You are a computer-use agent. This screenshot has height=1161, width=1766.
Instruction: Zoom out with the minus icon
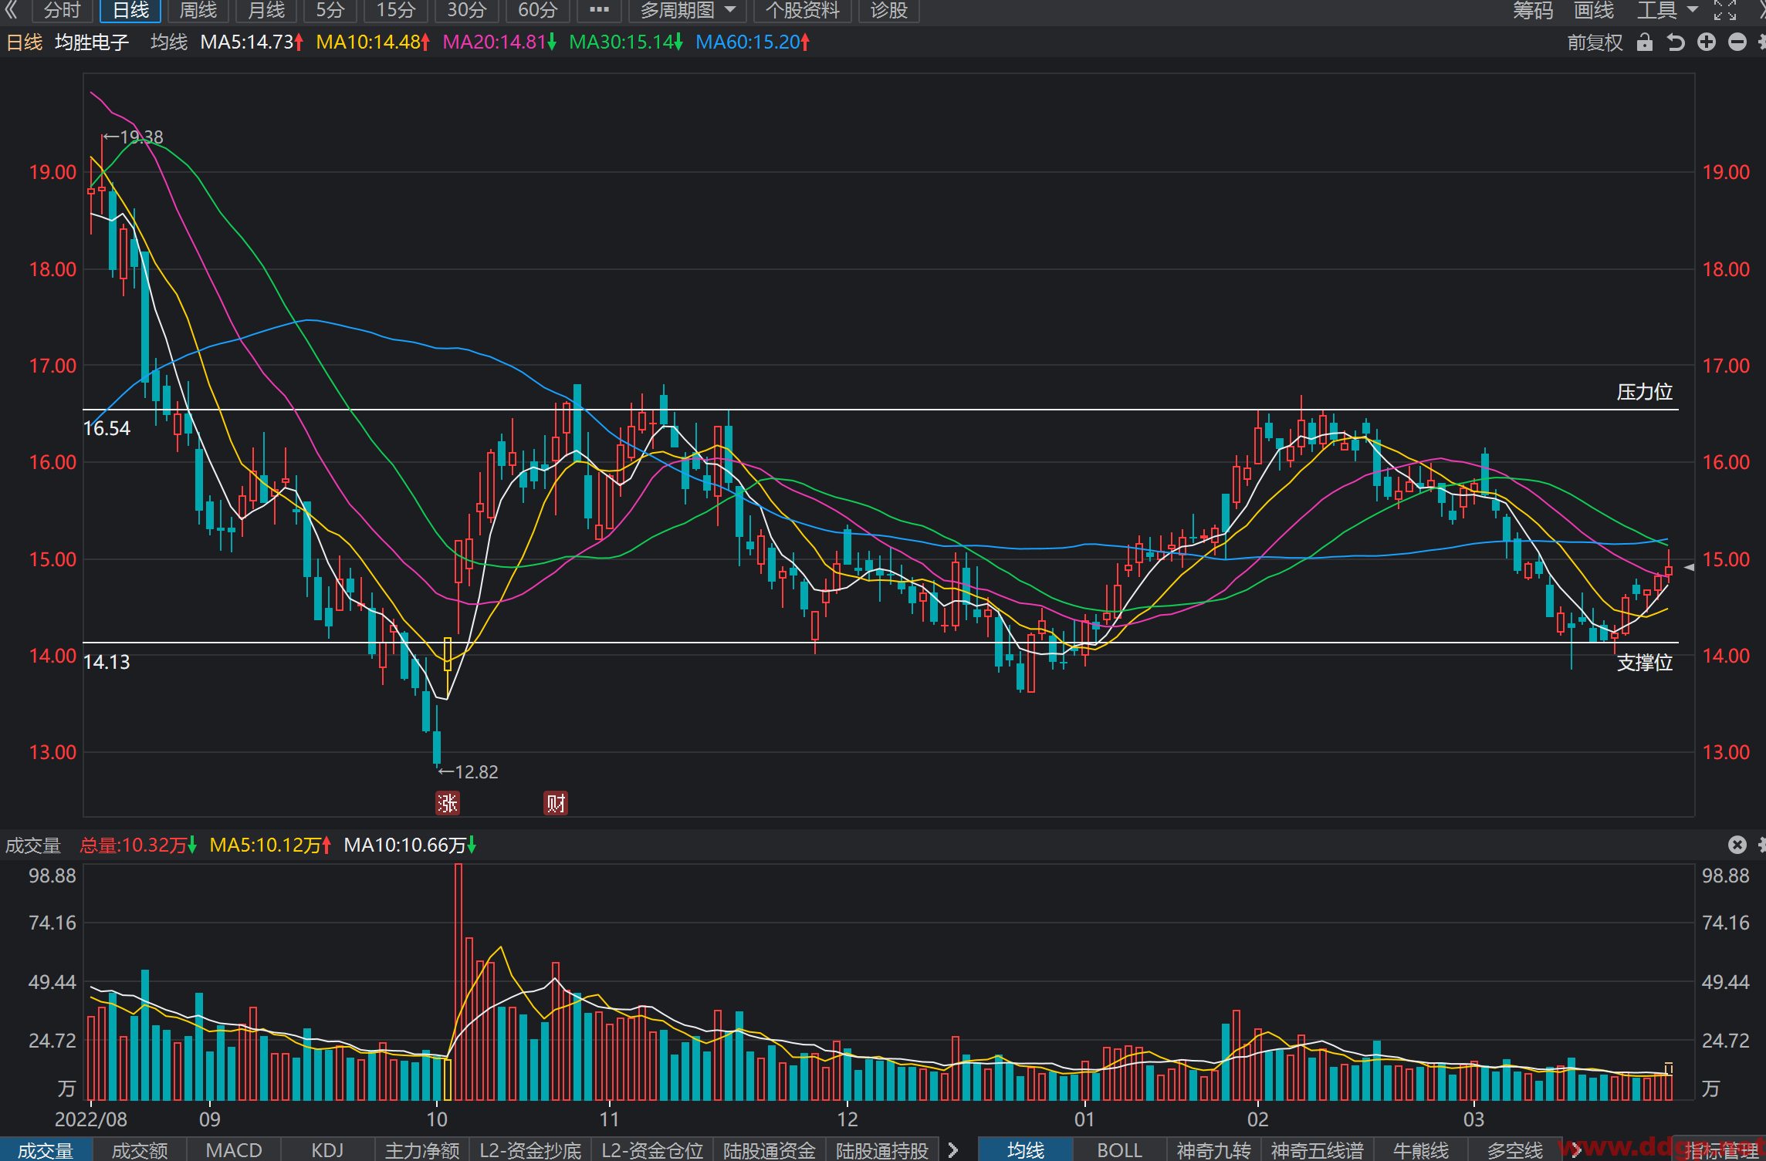tap(1737, 42)
